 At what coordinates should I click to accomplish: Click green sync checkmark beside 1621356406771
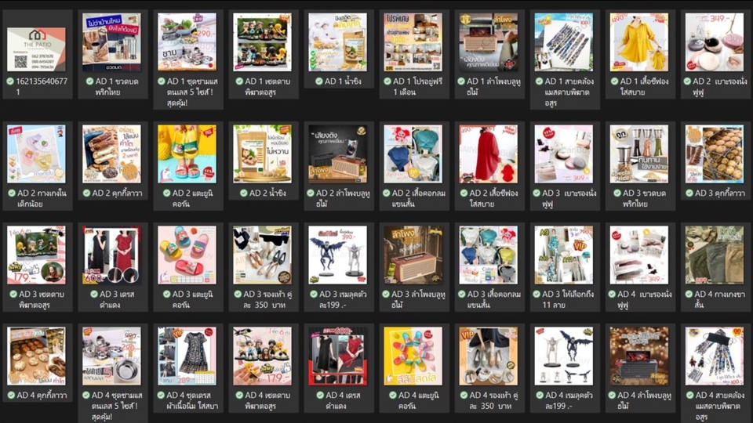pyautogui.click(x=10, y=81)
